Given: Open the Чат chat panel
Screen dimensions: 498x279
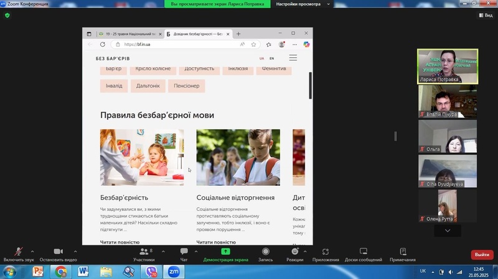Looking at the screenshot, I should coord(184,252).
